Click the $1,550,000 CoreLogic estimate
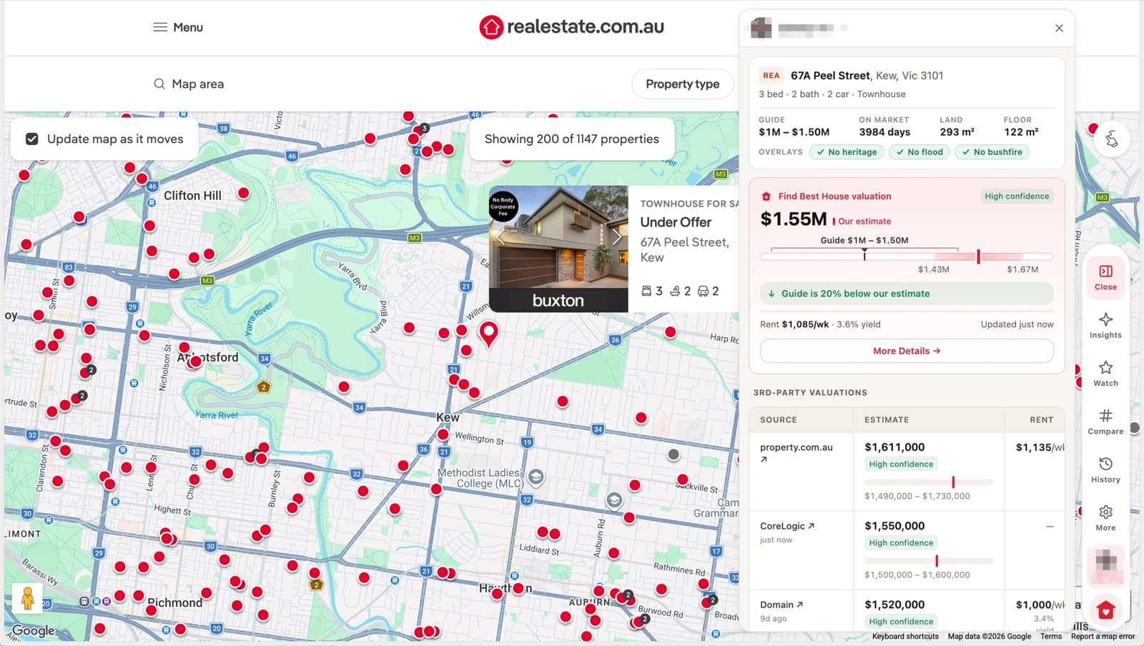1144x646 pixels. [894, 526]
